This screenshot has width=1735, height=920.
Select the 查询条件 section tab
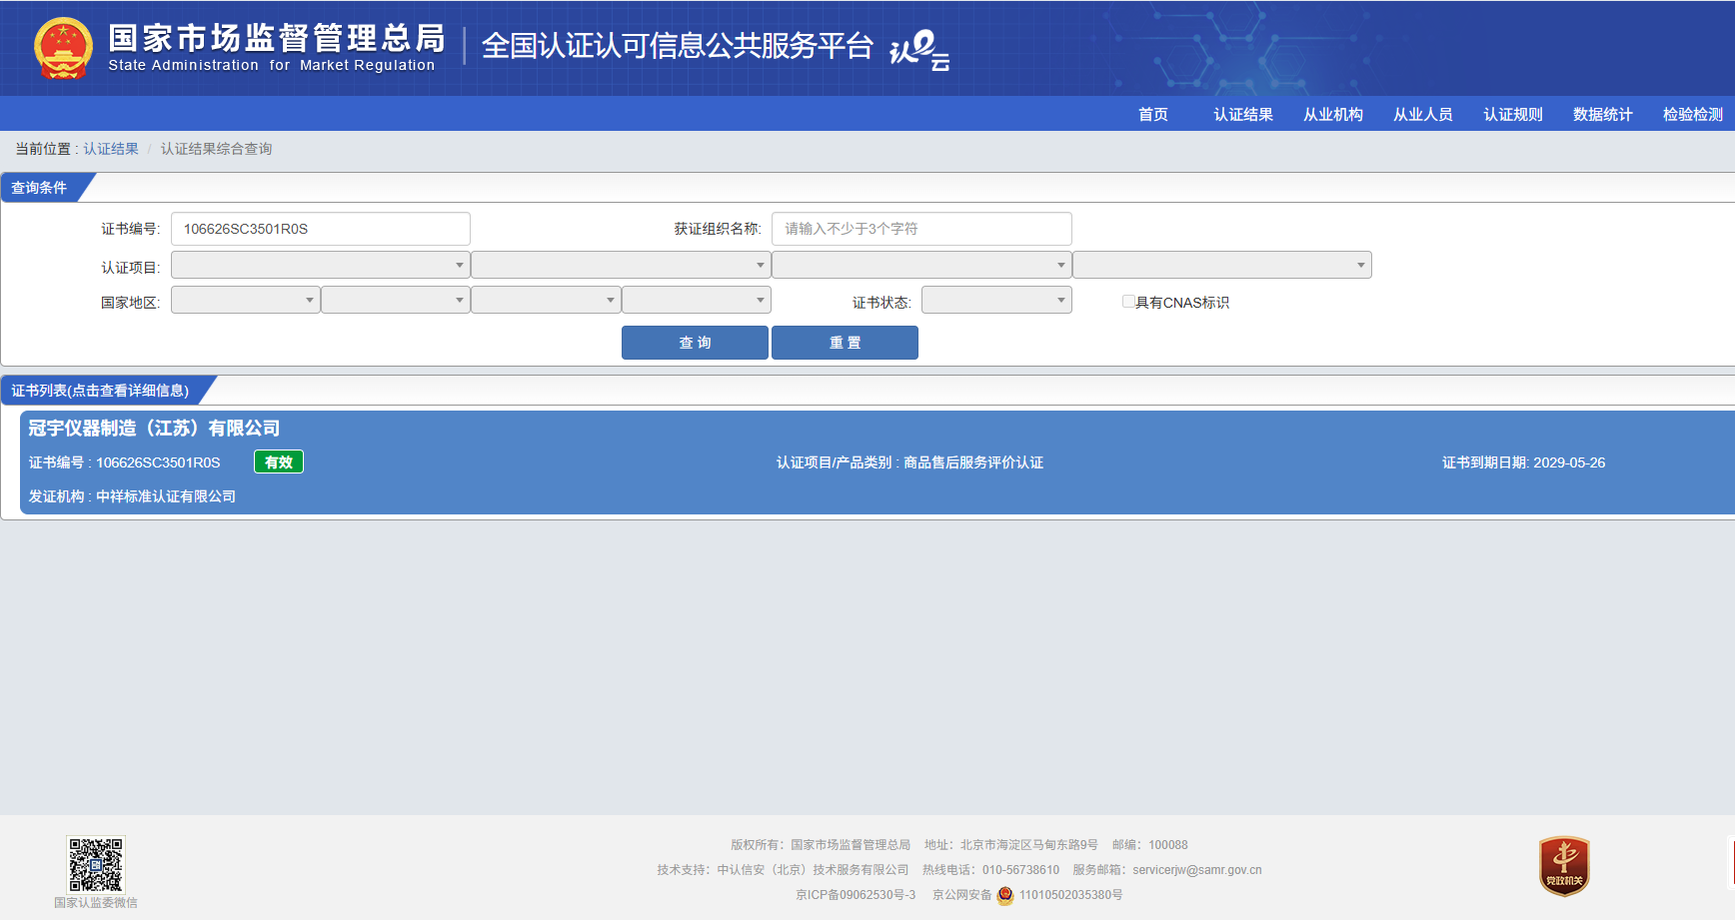pos(40,188)
